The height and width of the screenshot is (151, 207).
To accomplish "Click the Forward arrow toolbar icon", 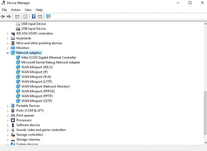I will click(x=9, y=16).
